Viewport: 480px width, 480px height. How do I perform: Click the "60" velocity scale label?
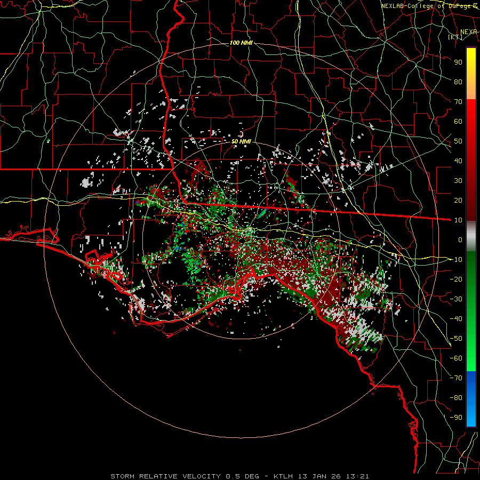coord(458,121)
